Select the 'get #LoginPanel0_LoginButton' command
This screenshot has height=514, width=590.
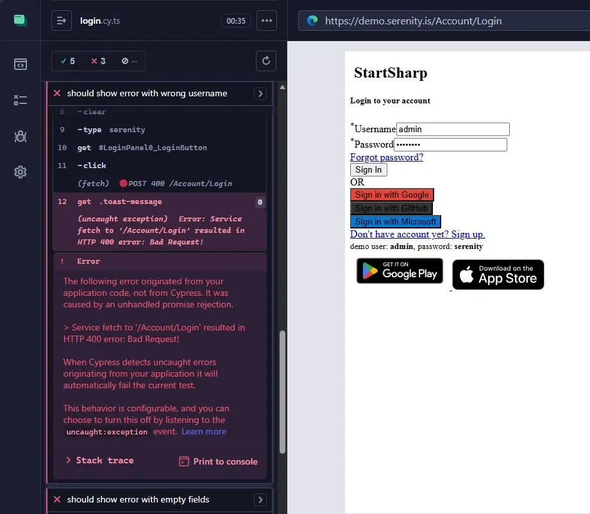click(x=160, y=148)
